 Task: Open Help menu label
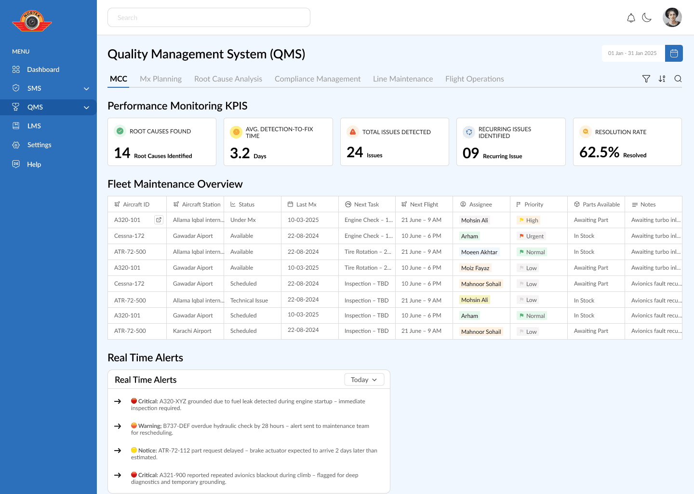34,164
